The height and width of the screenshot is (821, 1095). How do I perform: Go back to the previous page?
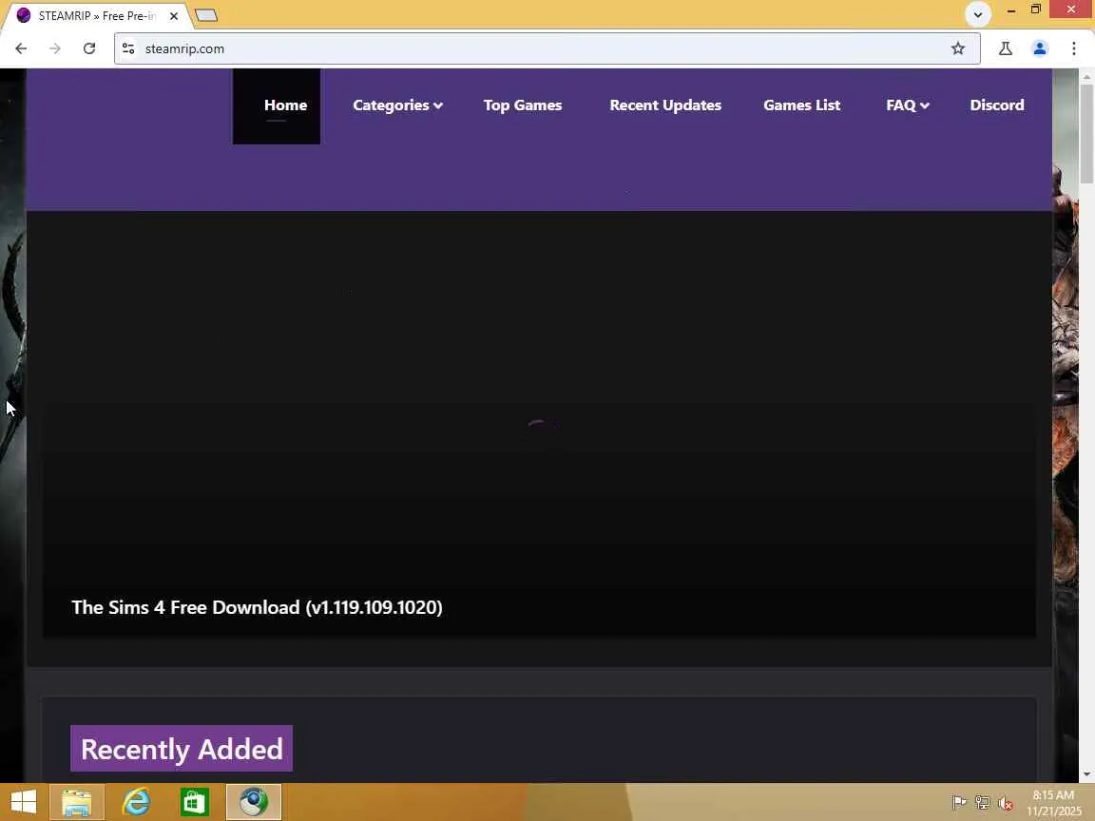point(21,48)
